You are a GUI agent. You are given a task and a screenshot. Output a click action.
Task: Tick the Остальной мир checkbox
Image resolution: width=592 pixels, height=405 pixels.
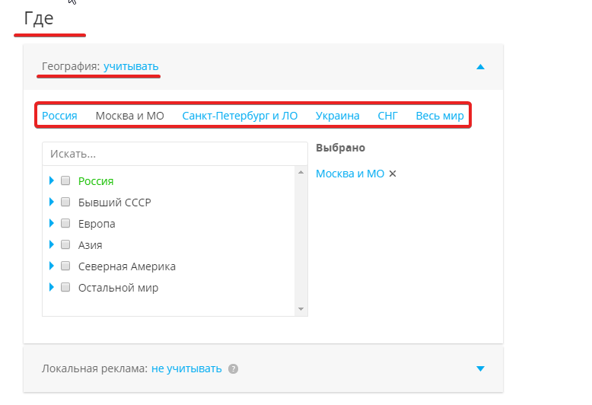pyautogui.click(x=65, y=287)
